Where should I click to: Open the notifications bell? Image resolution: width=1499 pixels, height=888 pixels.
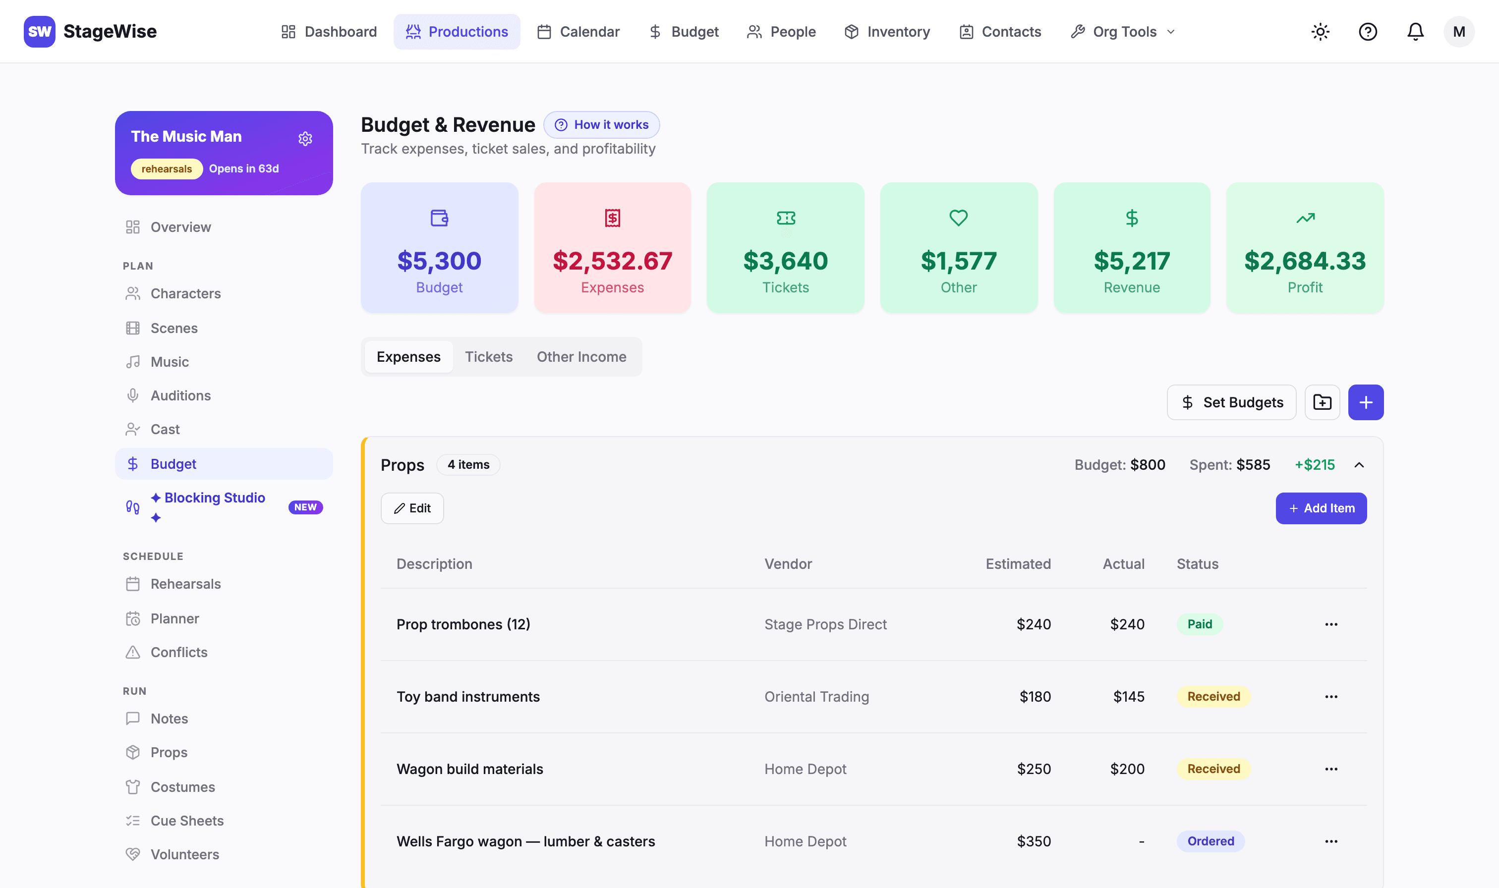pyautogui.click(x=1415, y=32)
